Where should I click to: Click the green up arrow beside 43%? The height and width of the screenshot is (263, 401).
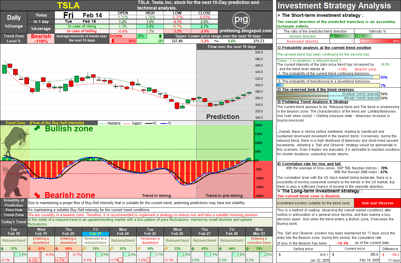pyautogui.click(x=193, y=249)
